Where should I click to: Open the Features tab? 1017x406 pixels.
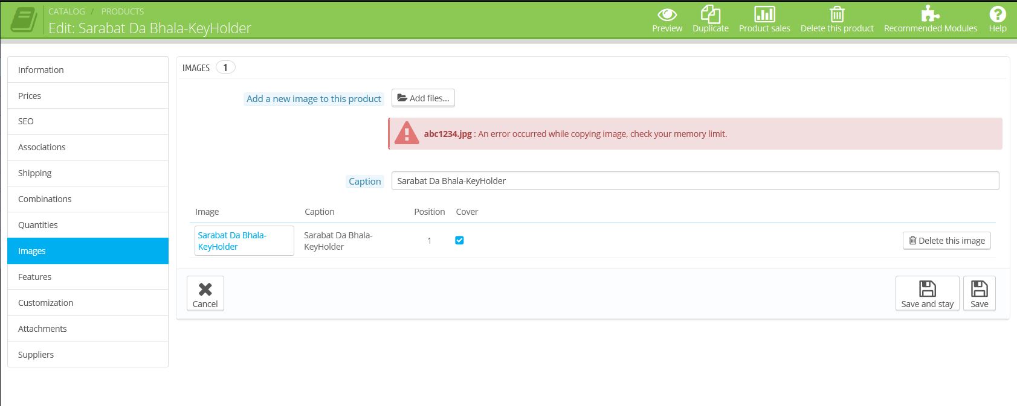pyautogui.click(x=88, y=277)
